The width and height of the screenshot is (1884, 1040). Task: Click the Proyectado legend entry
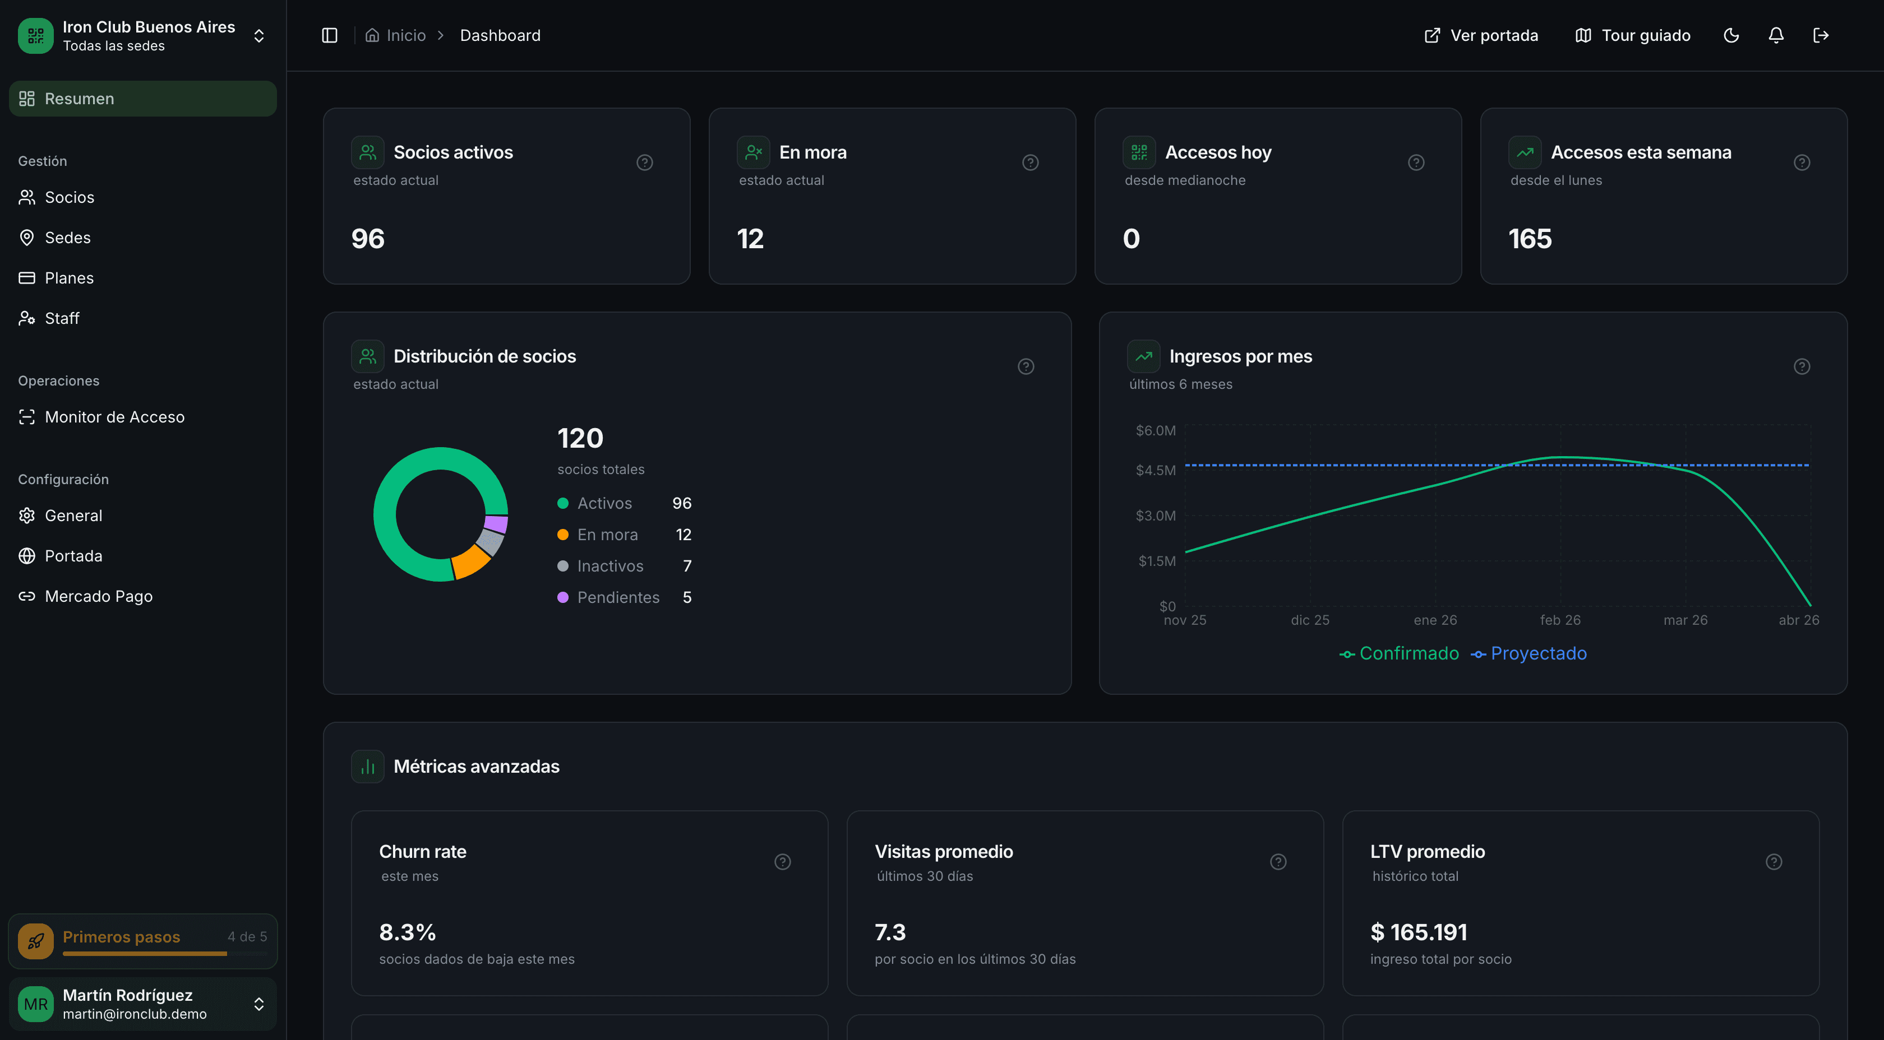(1529, 653)
